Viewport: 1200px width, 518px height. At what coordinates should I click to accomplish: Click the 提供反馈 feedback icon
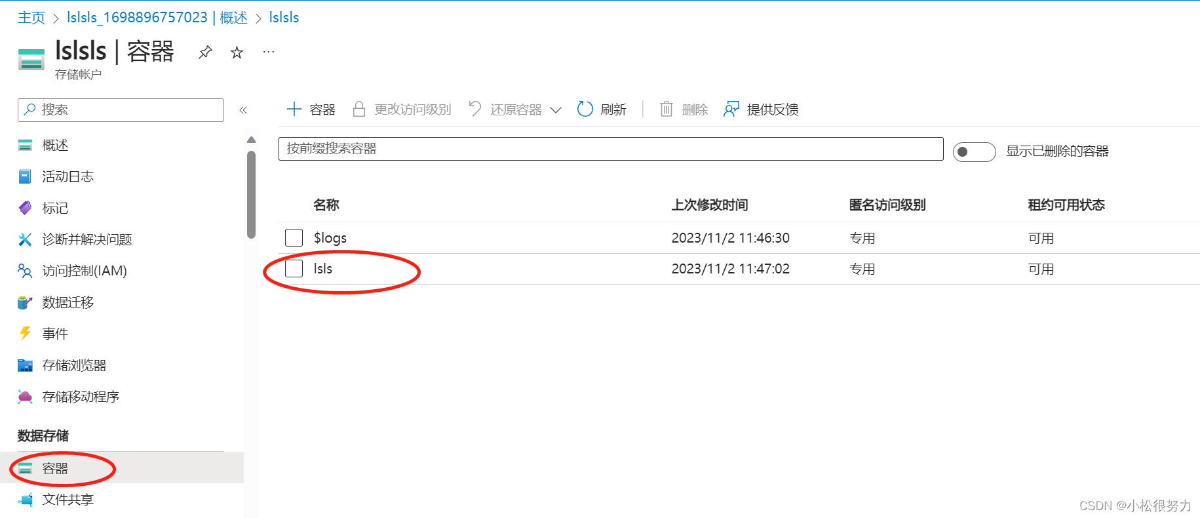731,109
